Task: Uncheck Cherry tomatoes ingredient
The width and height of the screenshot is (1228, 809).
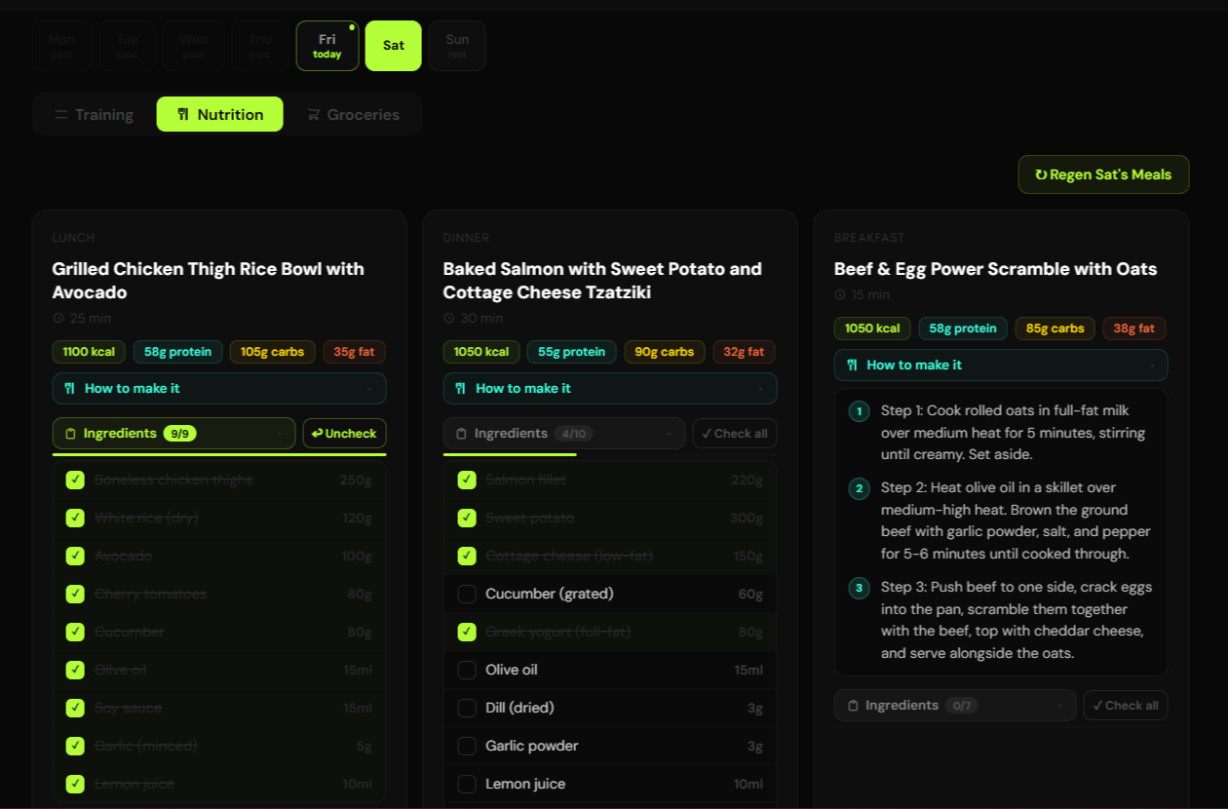Action: tap(75, 594)
